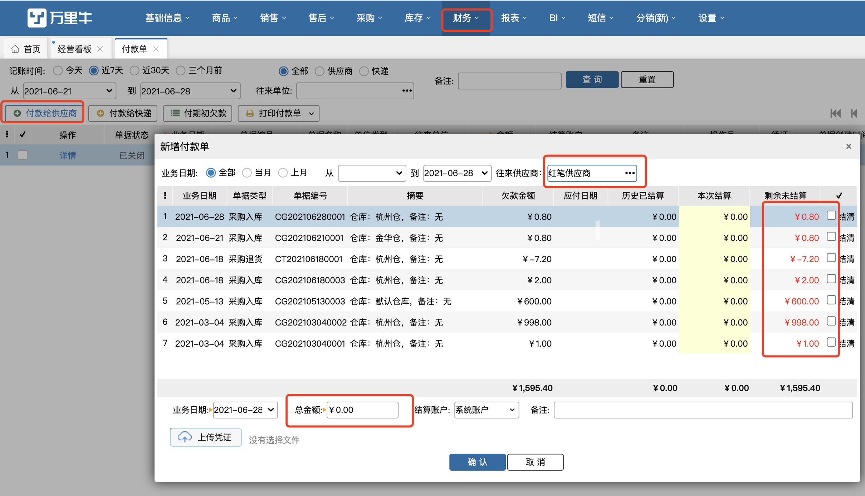
Task: Click the home icon in 首页 tab
Action: 15,49
